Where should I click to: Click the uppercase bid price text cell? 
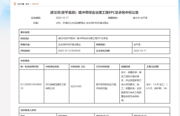pos(107,86)
